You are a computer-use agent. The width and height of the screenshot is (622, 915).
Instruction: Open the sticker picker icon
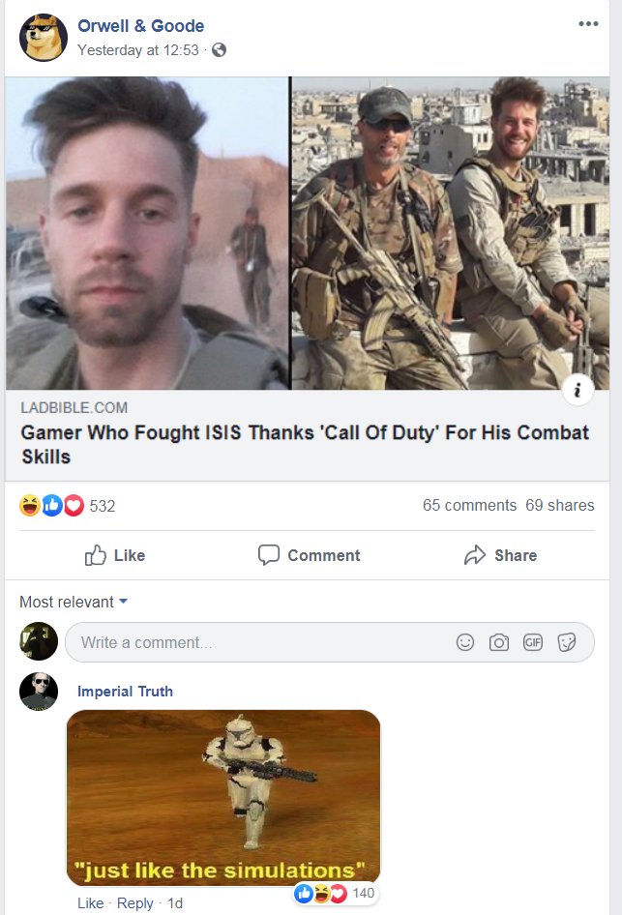pos(567,642)
